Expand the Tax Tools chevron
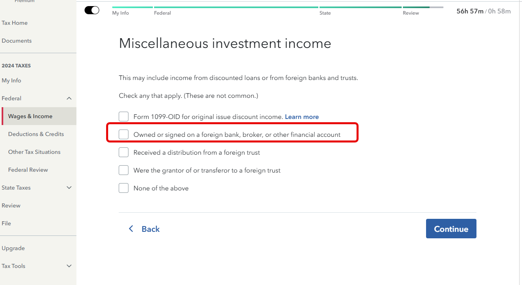 (x=69, y=266)
